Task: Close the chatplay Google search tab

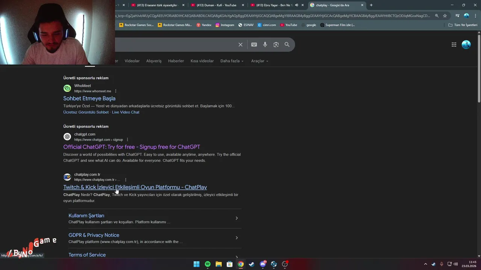Action: [x=362, y=5]
